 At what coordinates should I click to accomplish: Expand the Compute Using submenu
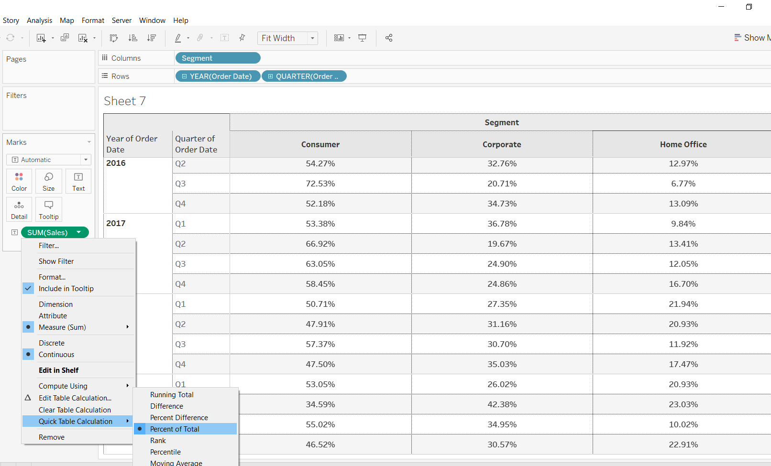(x=78, y=386)
